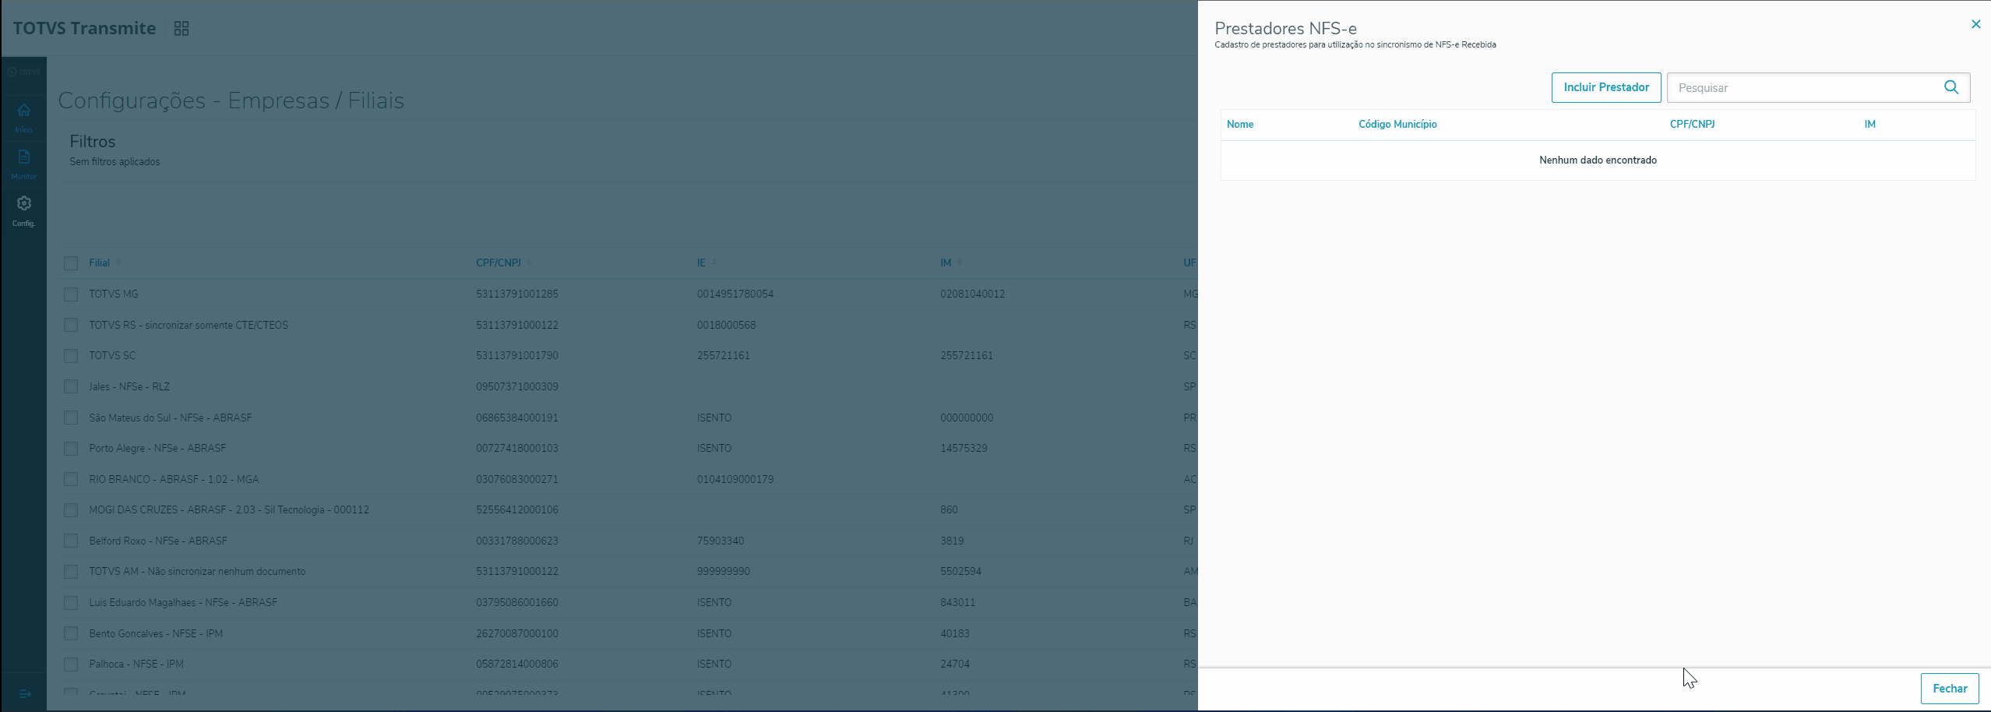Click IM value 14575329
Image resolution: width=1991 pixels, height=712 pixels.
point(964,448)
